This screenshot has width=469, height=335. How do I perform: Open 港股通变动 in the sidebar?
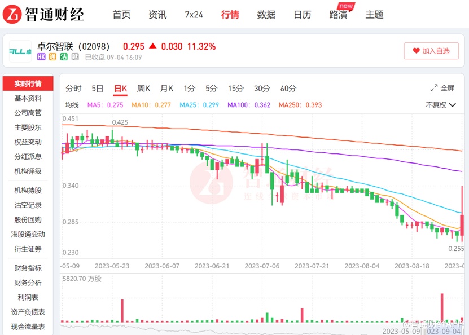click(x=28, y=234)
